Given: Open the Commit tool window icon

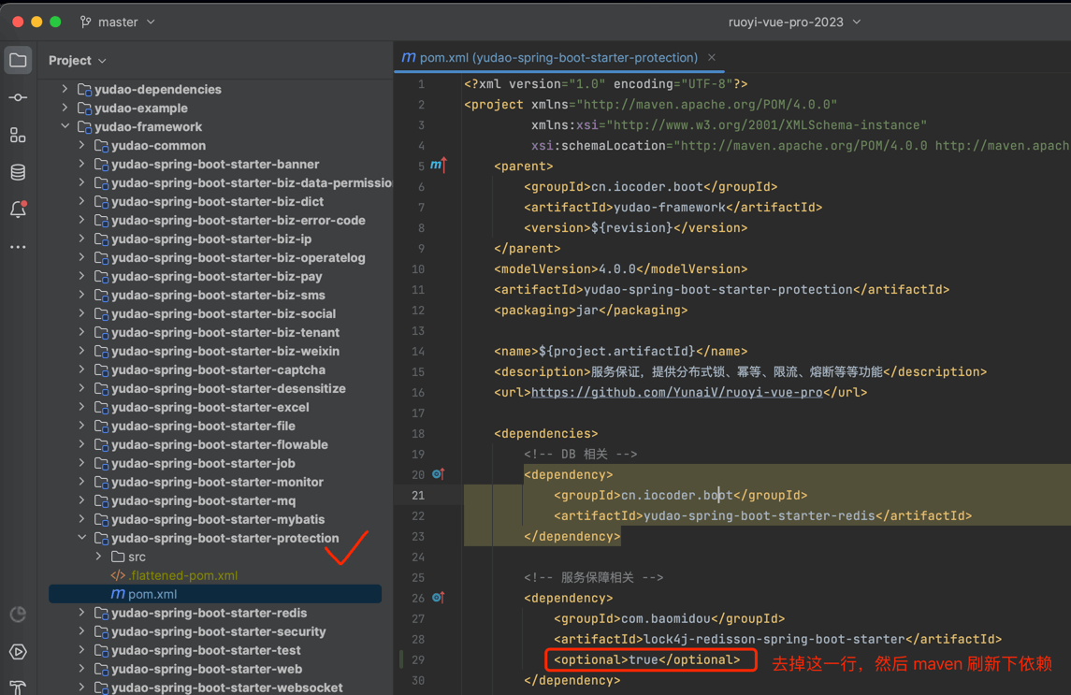Looking at the screenshot, I should click(x=18, y=98).
